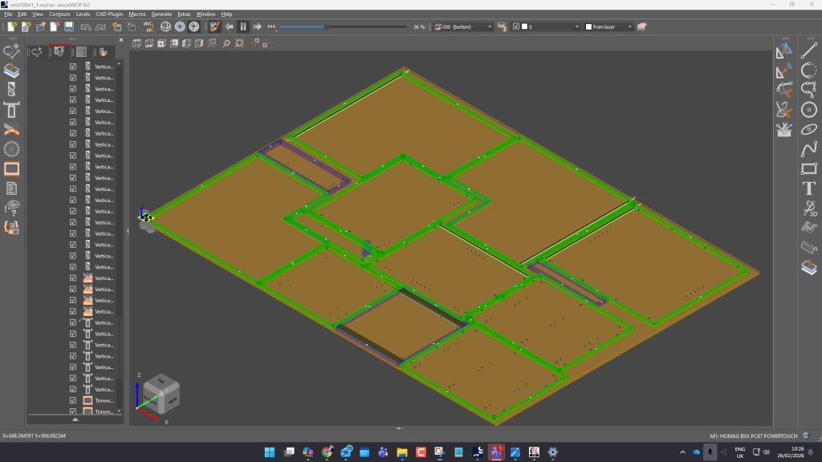The width and height of the screenshot is (822, 462).
Task: Click the magnifier zoom icon above viewport
Action: [x=226, y=43]
